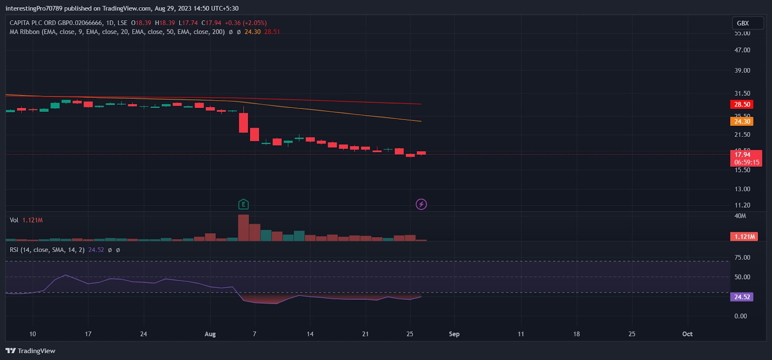The height and width of the screenshot is (360, 772).
Task: Click the Oct label on the time axis
Action: point(688,334)
